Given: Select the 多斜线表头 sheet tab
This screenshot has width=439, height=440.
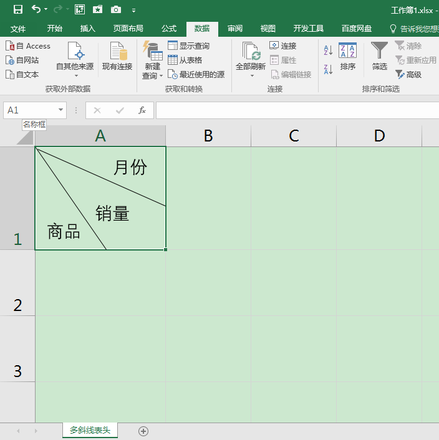Looking at the screenshot, I should tap(90, 430).
